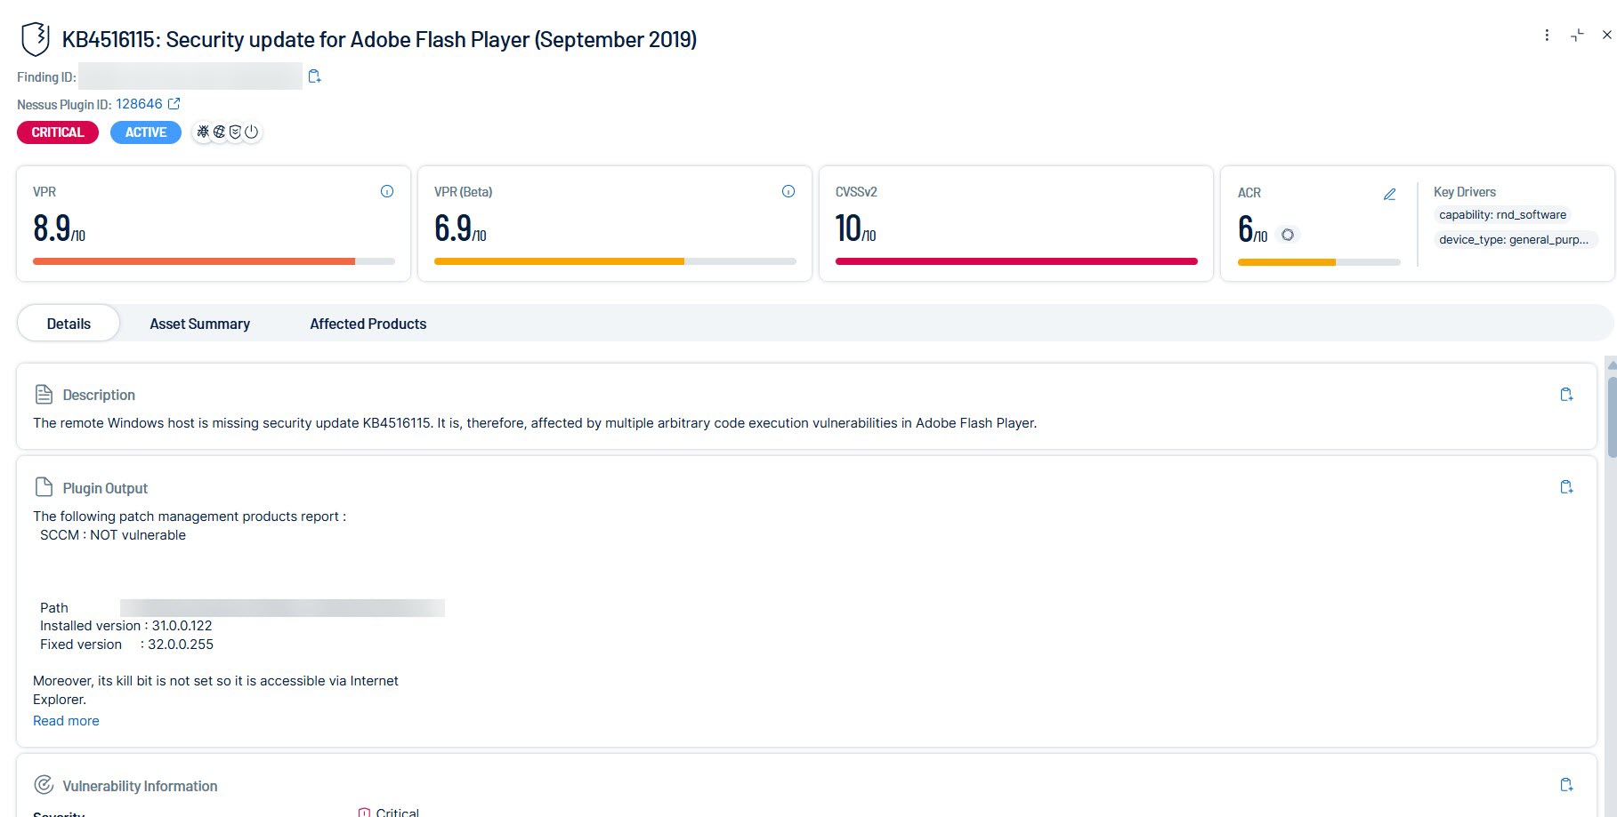Click the bug exploit indicator icon
Image resolution: width=1617 pixels, height=817 pixels.
[x=204, y=132]
